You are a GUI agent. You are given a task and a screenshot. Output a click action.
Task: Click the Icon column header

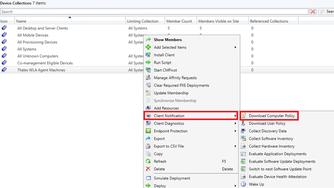tap(7, 21)
